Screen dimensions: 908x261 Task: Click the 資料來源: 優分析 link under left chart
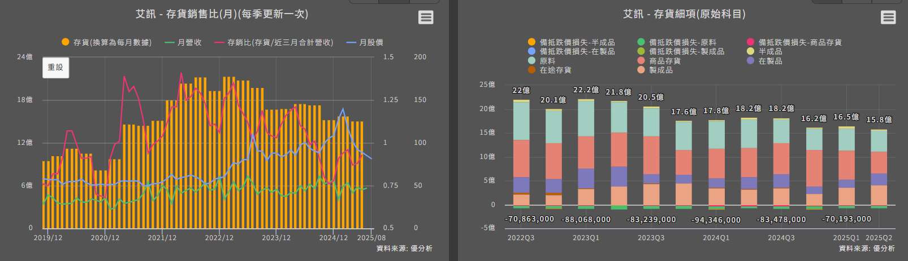[404, 249]
